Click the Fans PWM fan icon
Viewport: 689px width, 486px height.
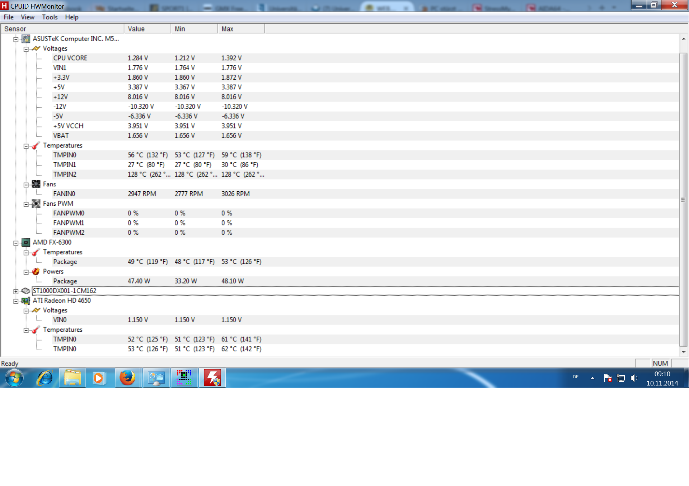(36, 204)
